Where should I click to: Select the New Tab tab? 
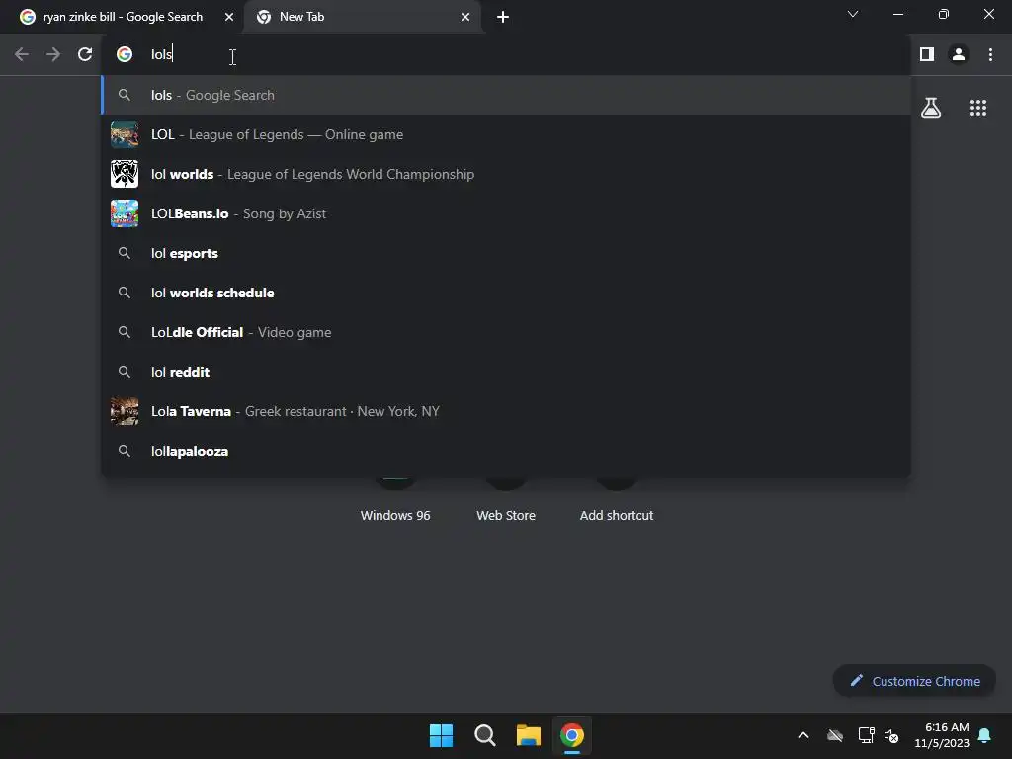[x=363, y=17]
